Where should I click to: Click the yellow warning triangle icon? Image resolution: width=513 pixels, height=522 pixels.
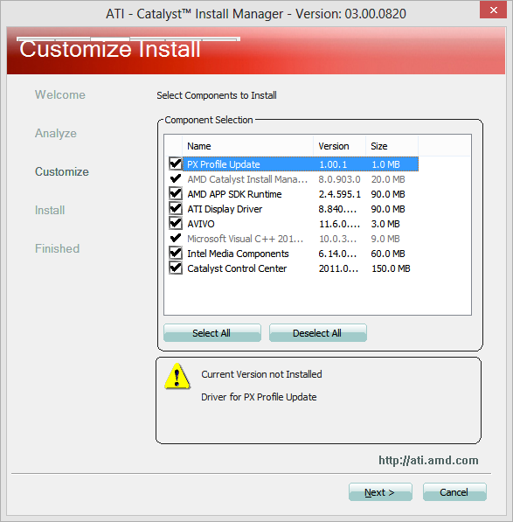pos(177,377)
